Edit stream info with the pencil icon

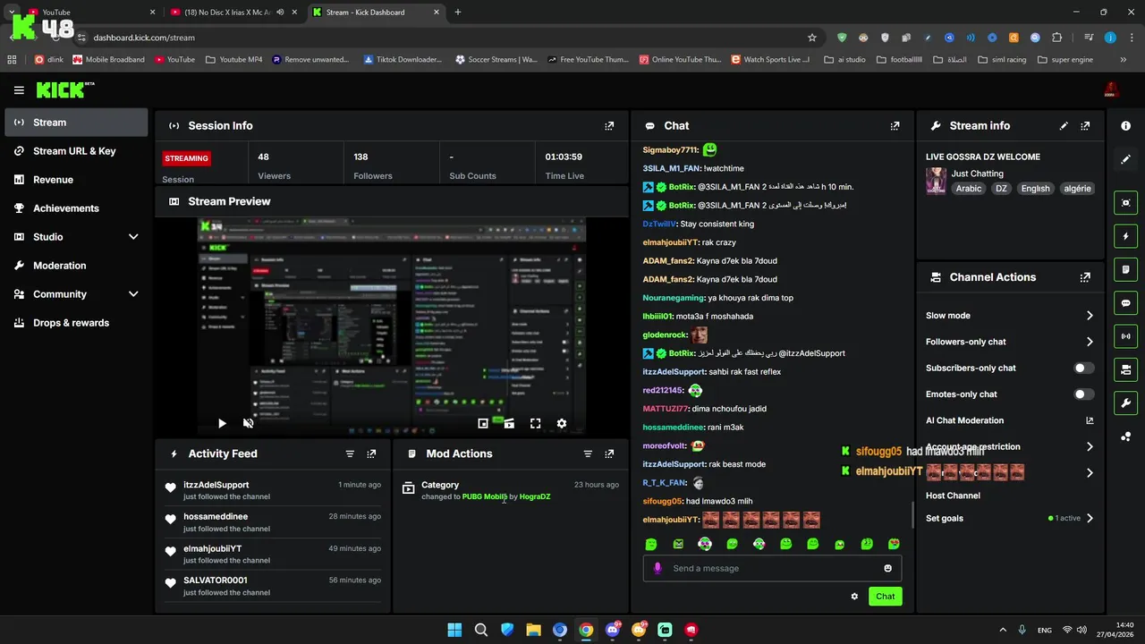[x=1064, y=126]
